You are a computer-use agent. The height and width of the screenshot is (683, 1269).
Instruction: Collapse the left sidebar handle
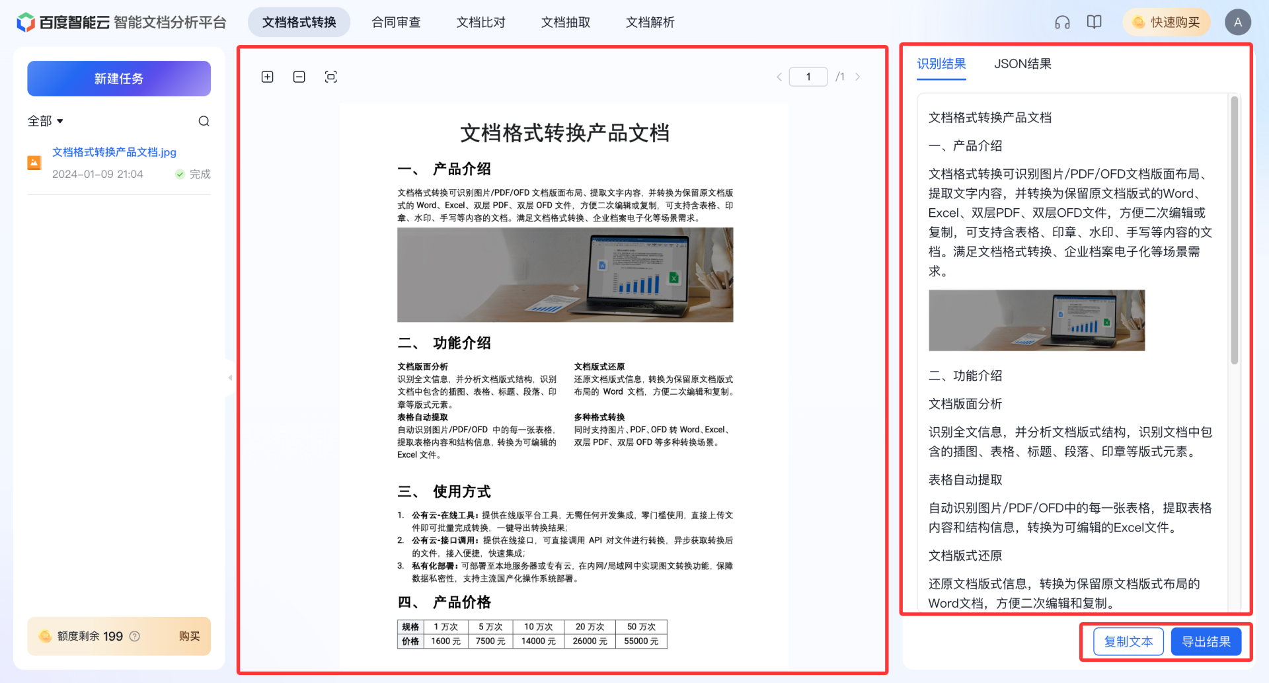click(229, 378)
